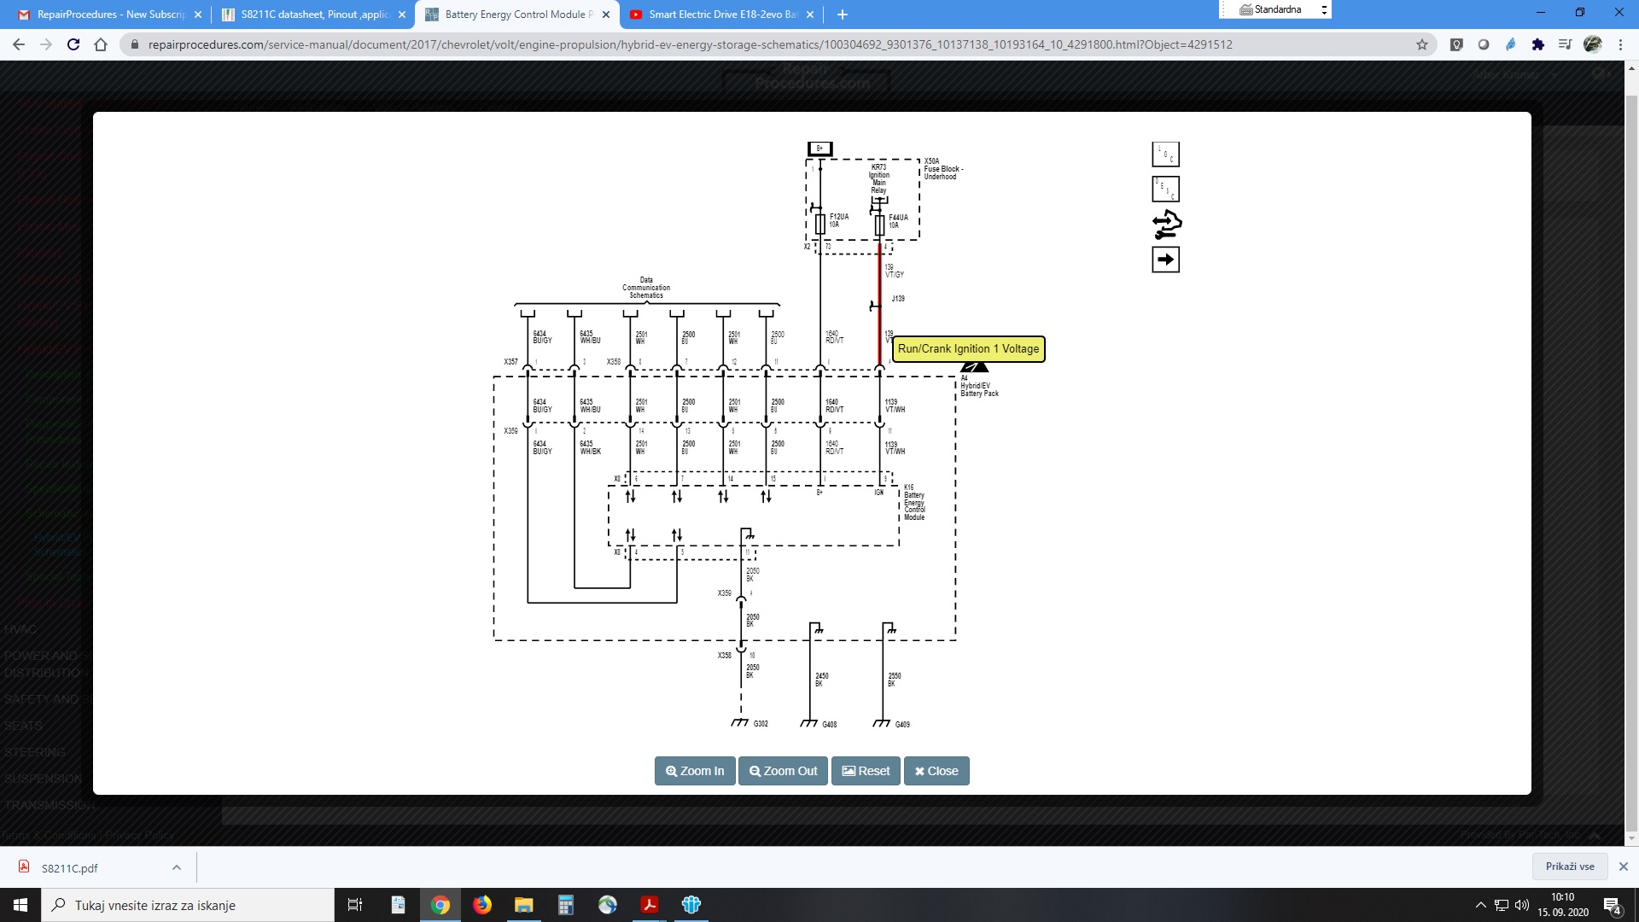
Task: Click the address bar URL
Action: (690, 44)
